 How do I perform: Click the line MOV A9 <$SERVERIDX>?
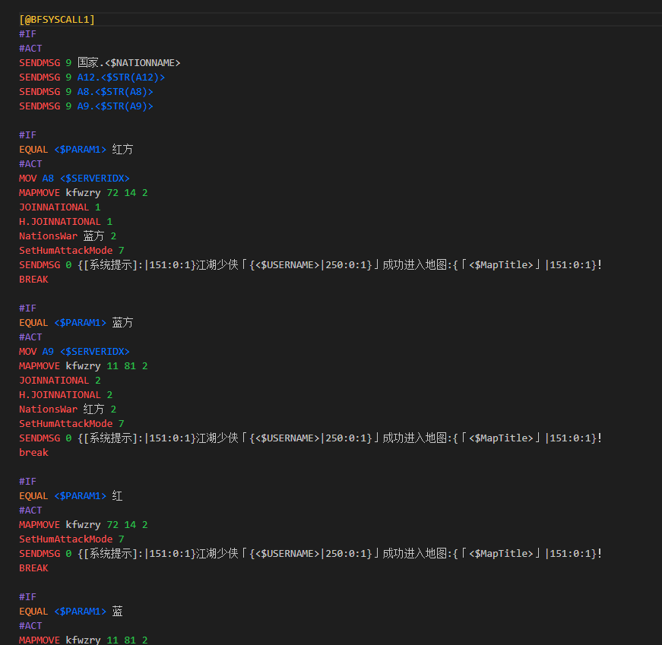point(74,351)
